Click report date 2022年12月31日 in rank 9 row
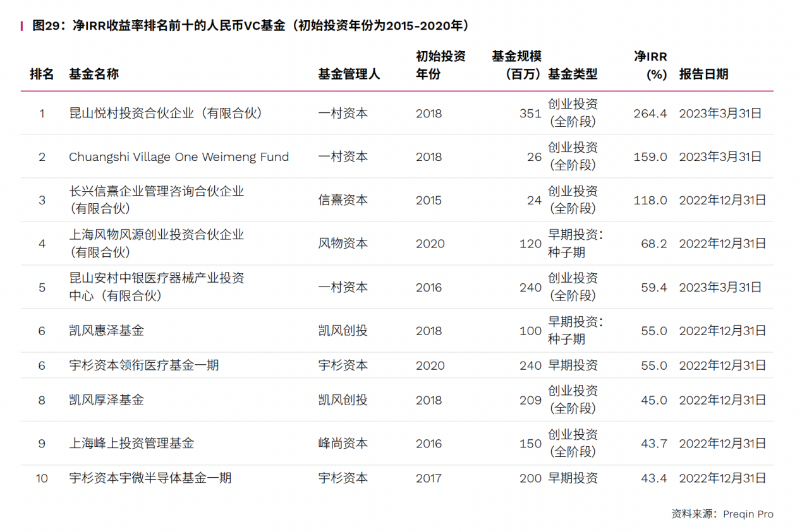 pos(723,444)
